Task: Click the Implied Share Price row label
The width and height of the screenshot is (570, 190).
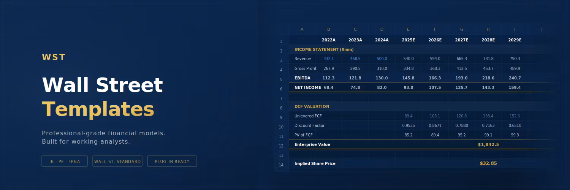Action: [315, 163]
